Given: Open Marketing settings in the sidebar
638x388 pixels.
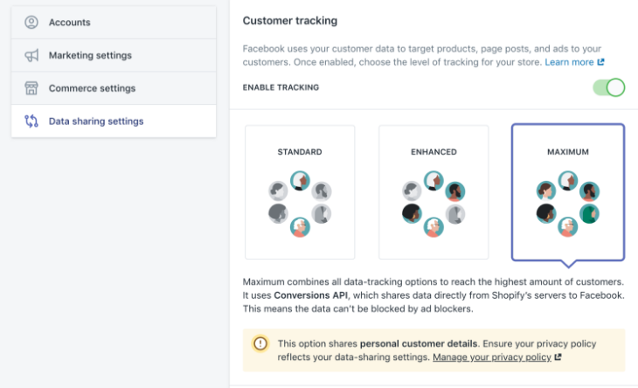Looking at the screenshot, I should click(x=114, y=55).
